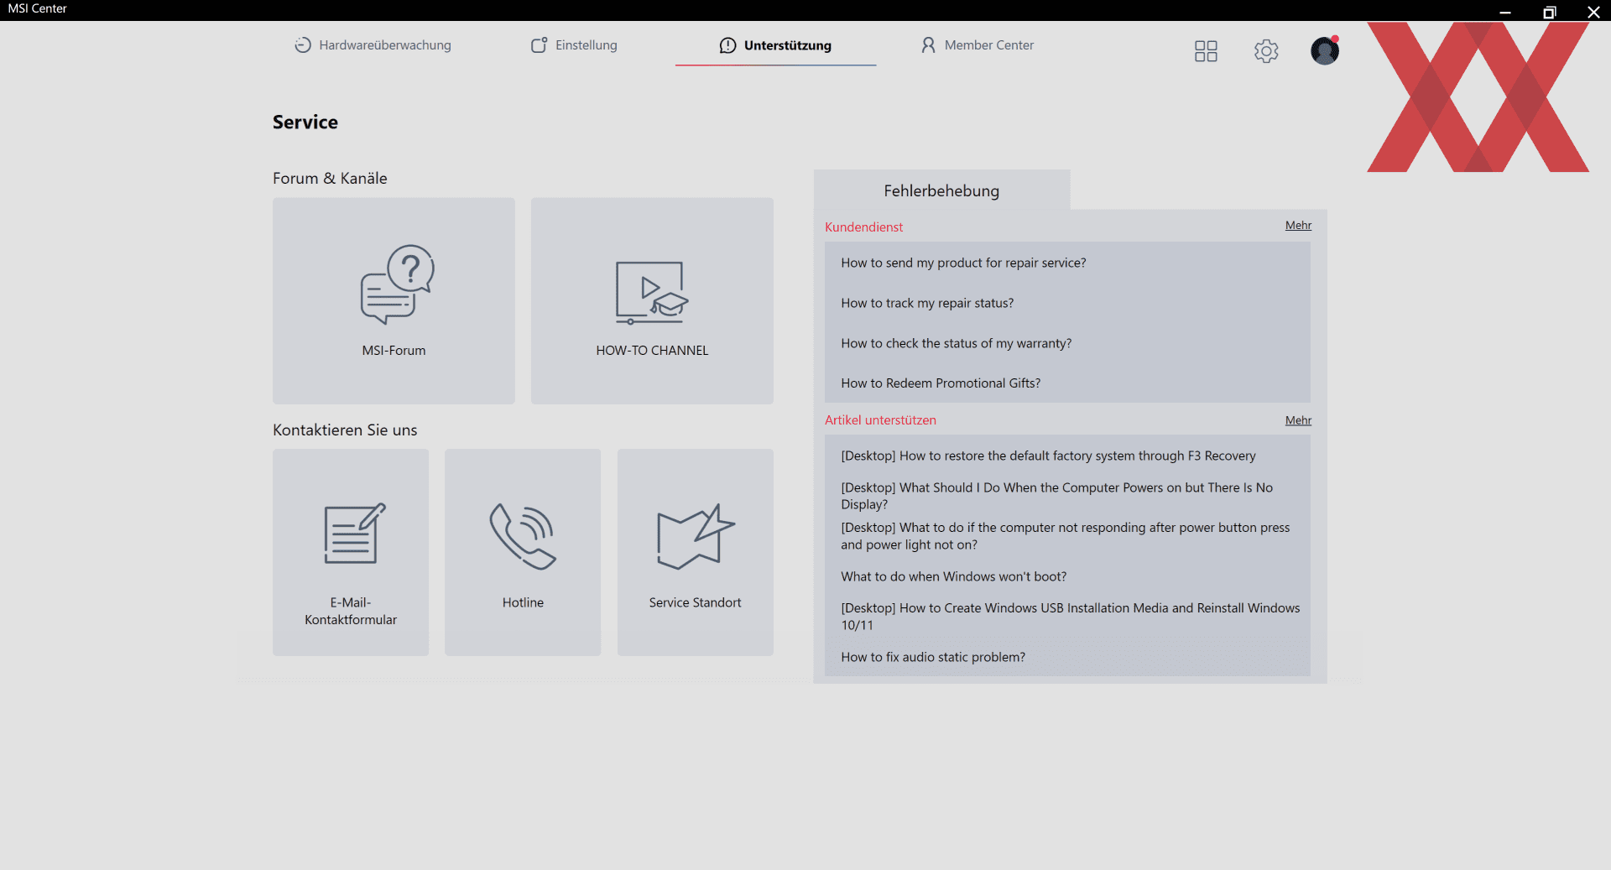Restore down the MSI Center window

1550,11
